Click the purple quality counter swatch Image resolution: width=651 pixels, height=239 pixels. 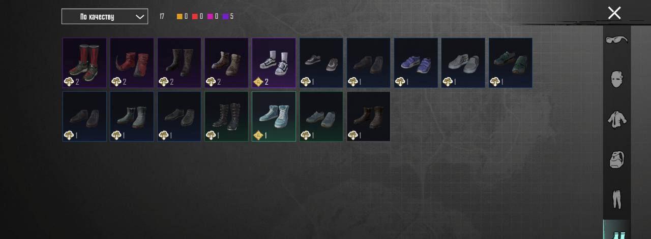click(225, 17)
